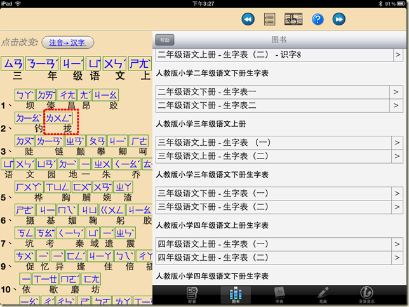Screen dimensions: 409x307
Task: Tap the blue fast-forward next-page icon
Action: coord(339,19)
